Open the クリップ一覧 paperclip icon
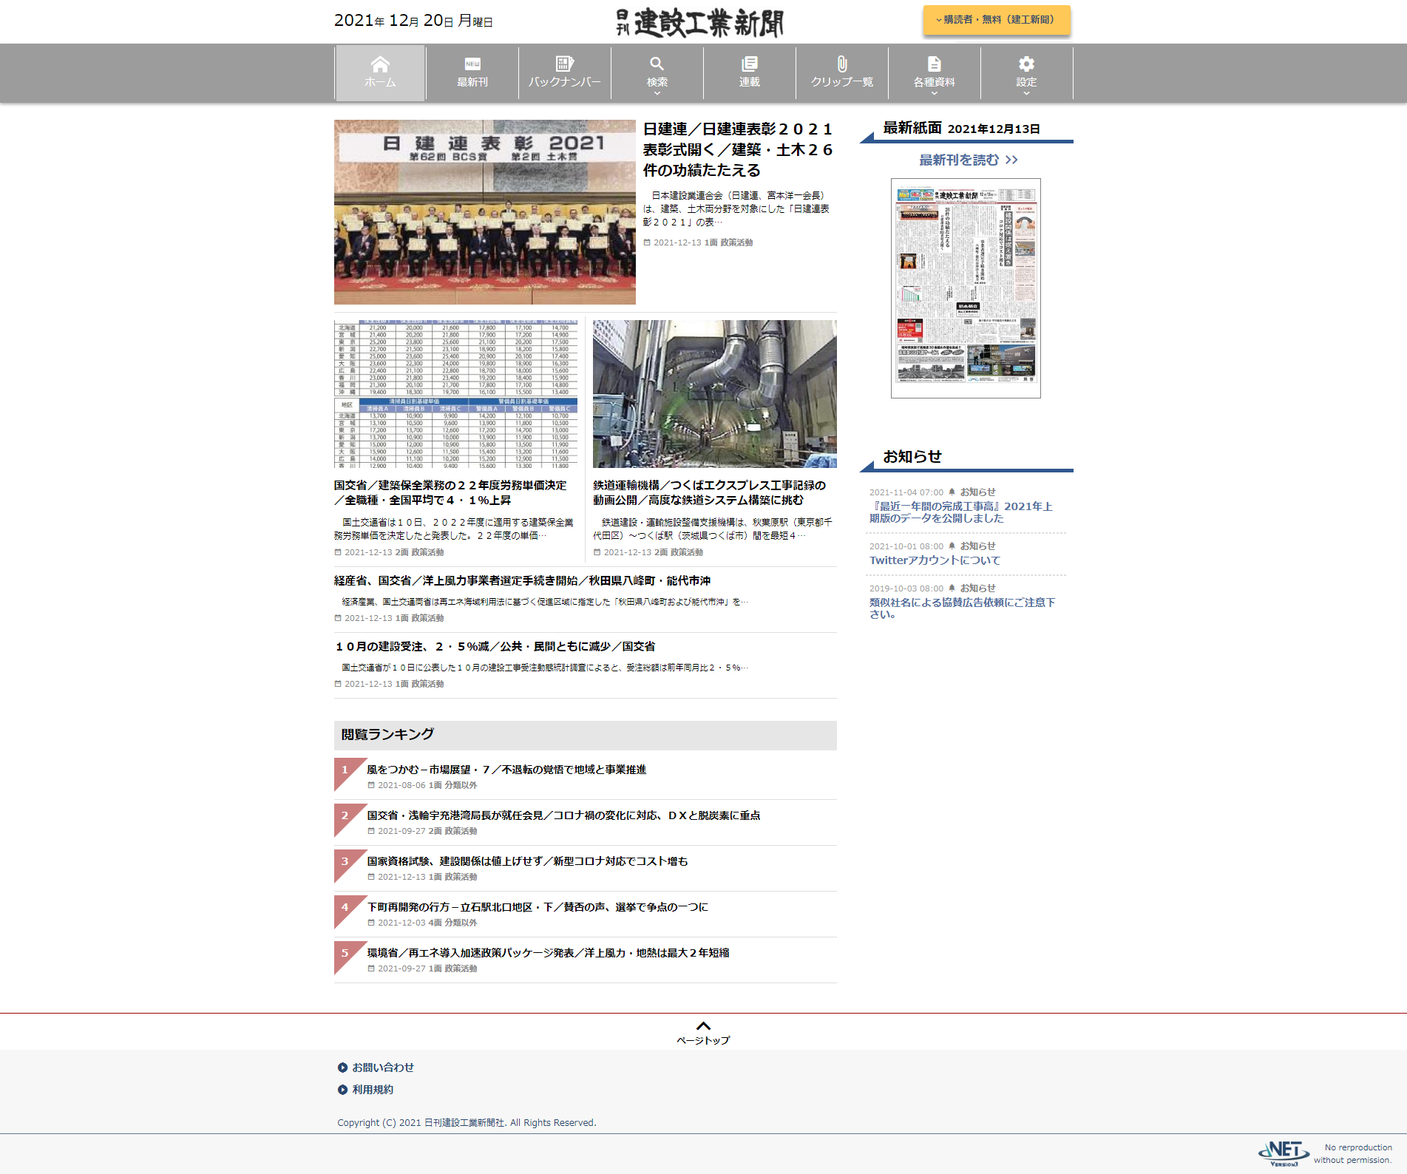 point(842,64)
